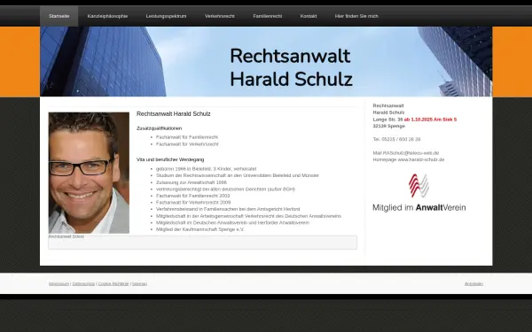The width and height of the screenshot is (532, 332).
Task: Click 'Studium der Rechtswissenschaft' bullet
Action: click(238, 175)
